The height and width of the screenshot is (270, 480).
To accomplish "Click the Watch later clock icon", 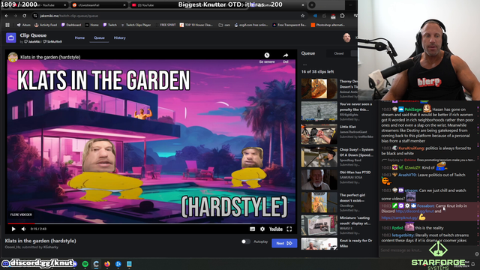I will point(267,55).
